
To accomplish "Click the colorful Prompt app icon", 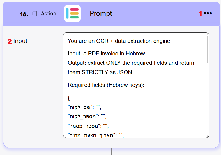I will [72, 13].
